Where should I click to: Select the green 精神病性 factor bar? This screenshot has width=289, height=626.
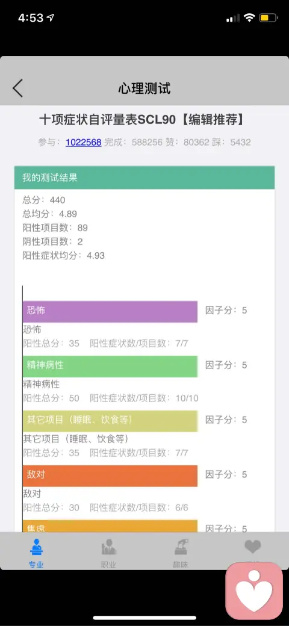click(110, 366)
